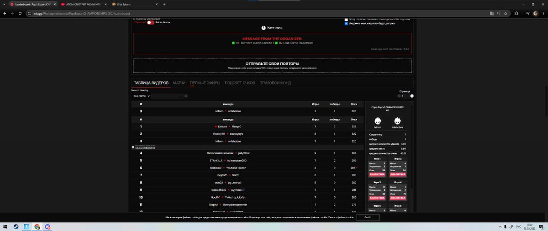548x231 pixels.
Task: Open the Chrome profile avatar
Action: [x=535, y=14]
